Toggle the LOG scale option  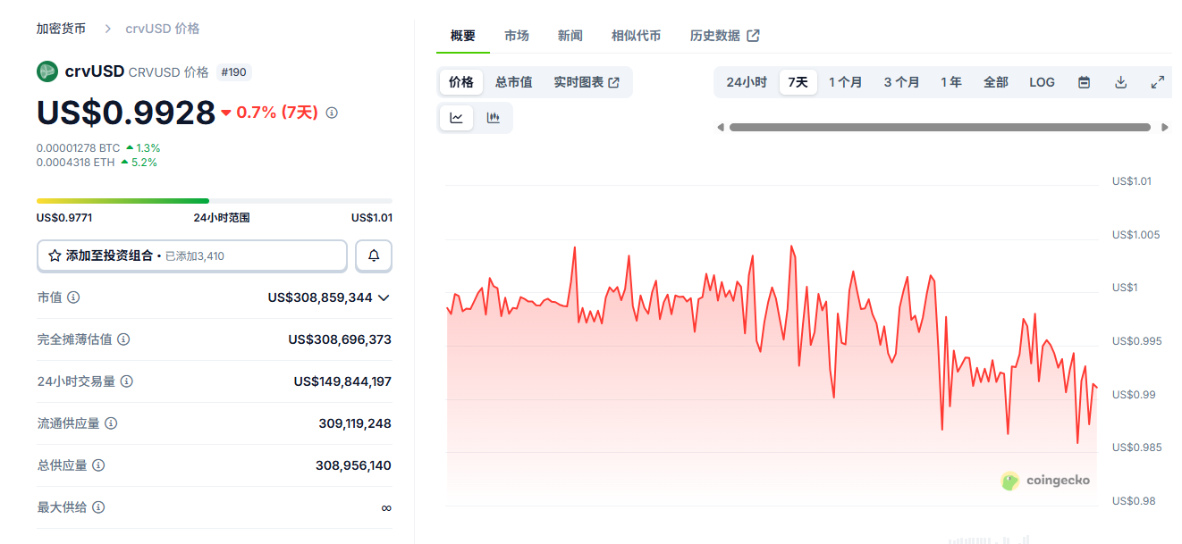(x=1042, y=82)
